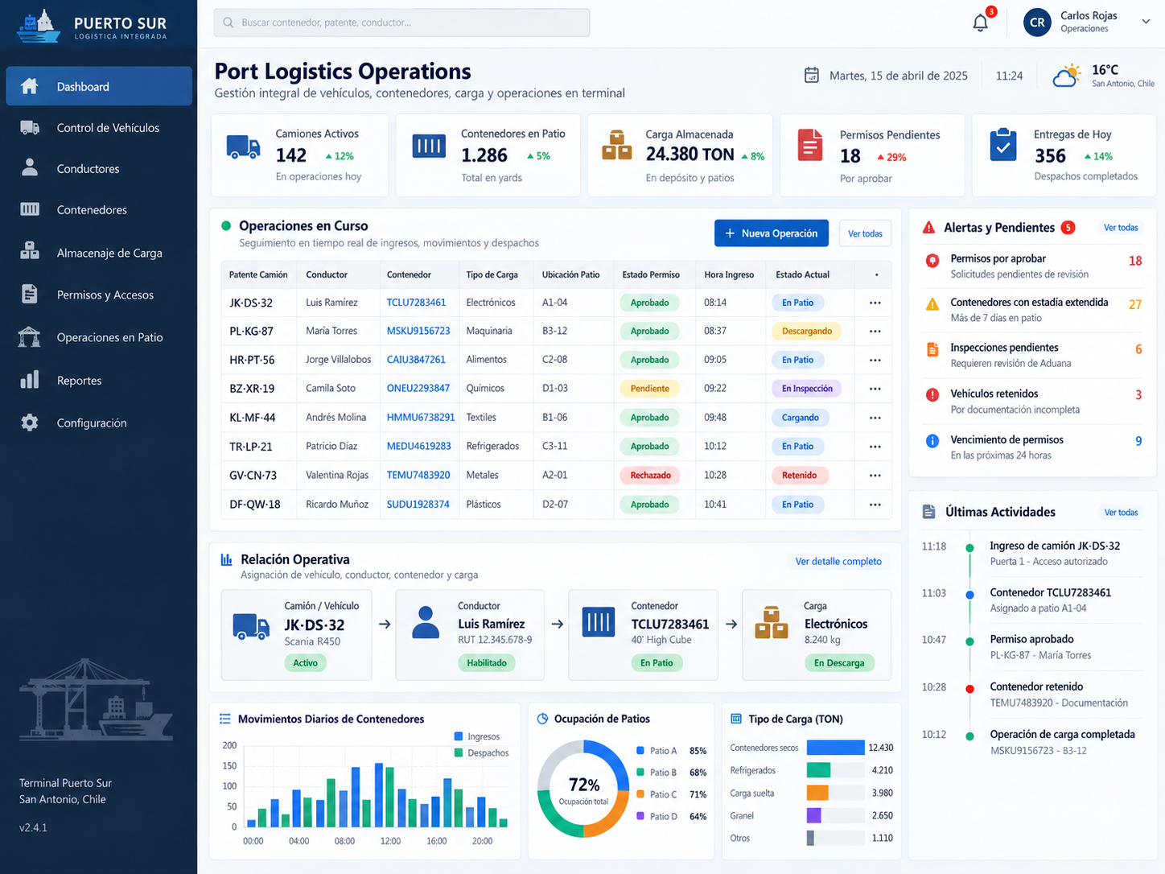Go to Reportes
Screen dimensions: 1165x874
(x=99, y=381)
